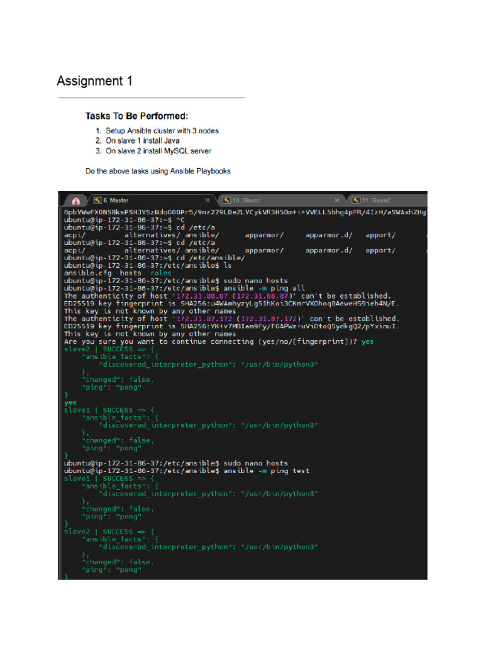
Task: Click the IP '172.31.87.172' in second authenticity line
Action: [204, 319]
